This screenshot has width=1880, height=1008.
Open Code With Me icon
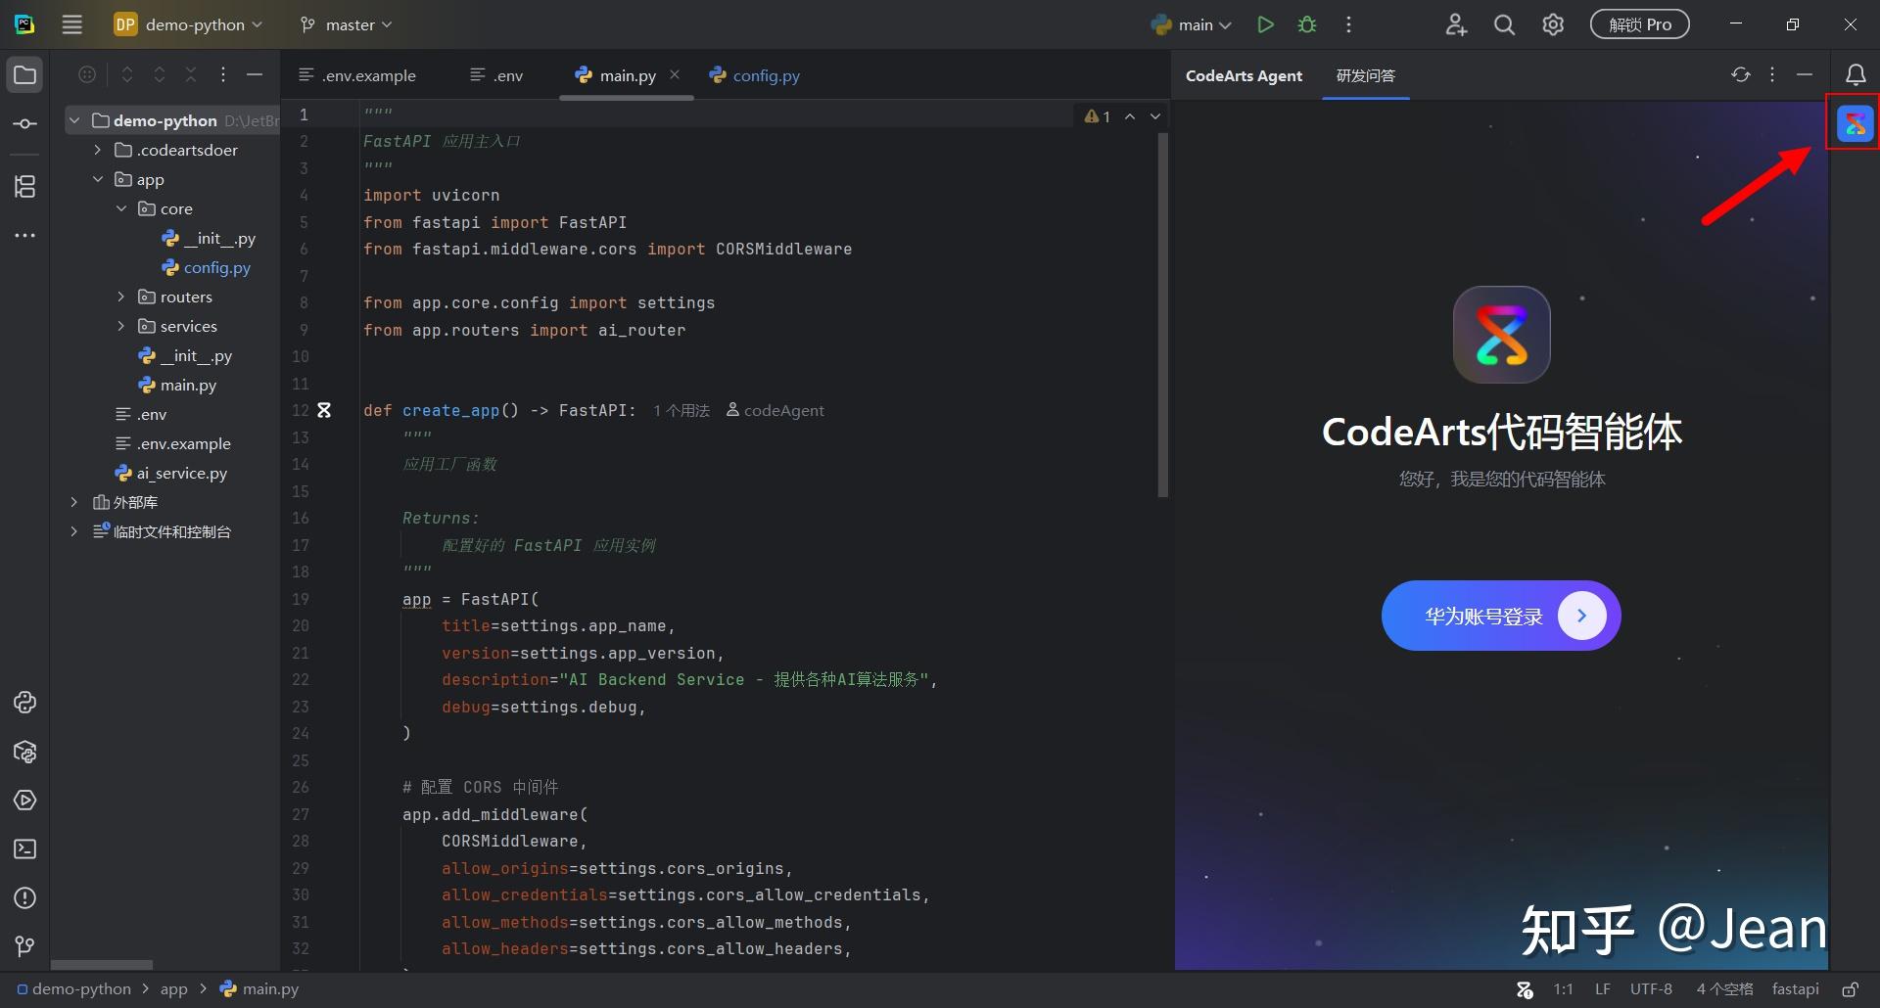(x=1456, y=24)
